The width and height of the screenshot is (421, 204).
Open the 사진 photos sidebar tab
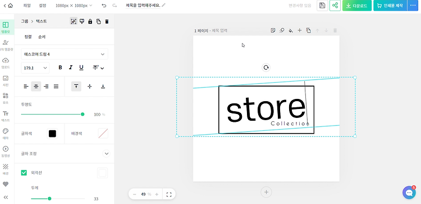6,80
